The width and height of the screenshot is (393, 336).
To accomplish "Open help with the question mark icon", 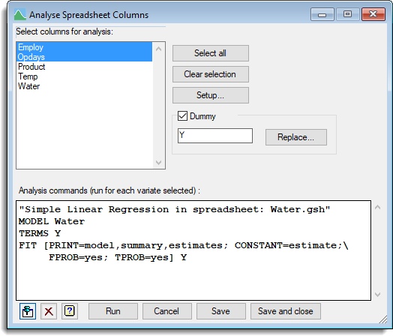I will point(70,311).
